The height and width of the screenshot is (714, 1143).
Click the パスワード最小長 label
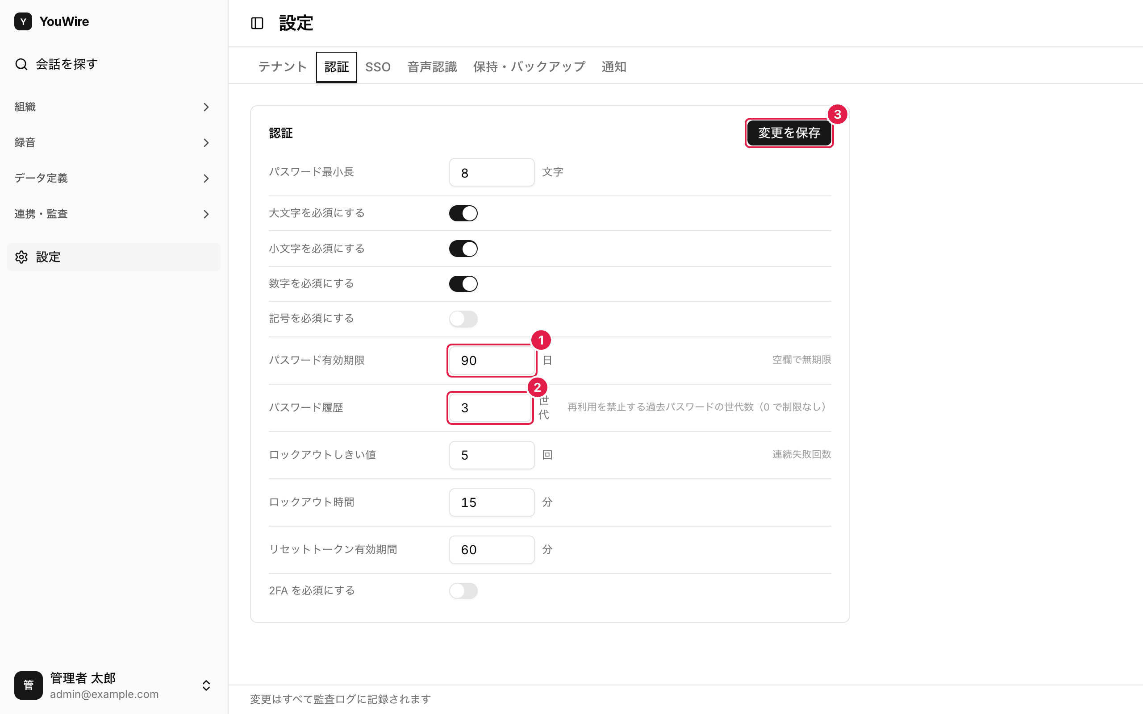pyautogui.click(x=311, y=172)
